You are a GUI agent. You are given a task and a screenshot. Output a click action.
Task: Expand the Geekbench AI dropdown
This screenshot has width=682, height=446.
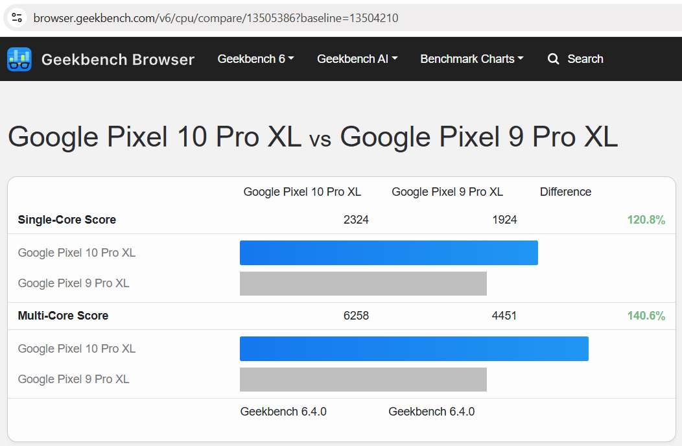(357, 59)
